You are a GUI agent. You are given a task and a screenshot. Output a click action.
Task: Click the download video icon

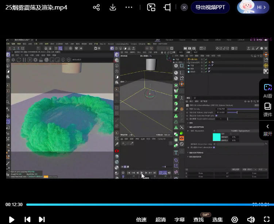pyautogui.click(x=113, y=7)
